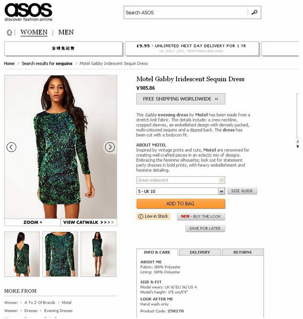Expand the S - UK 10 size dropdown

point(181,191)
